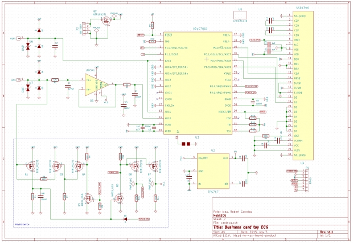
Task: Click the crosshair cursor inside ADuC7061
Action: (x=207, y=59)
